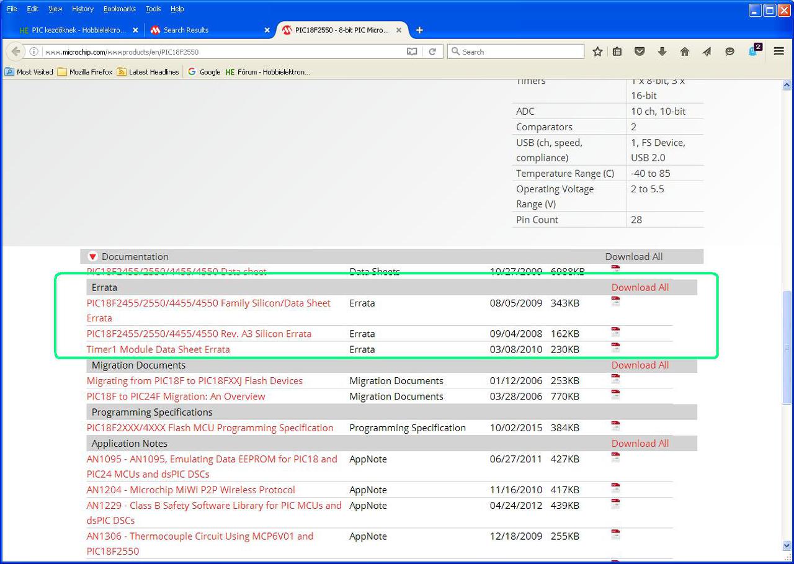The height and width of the screenshot is (564, 794).
Task: Open AN1095 Emulating Data EEPROM link
Action: [x=212, y=467]
